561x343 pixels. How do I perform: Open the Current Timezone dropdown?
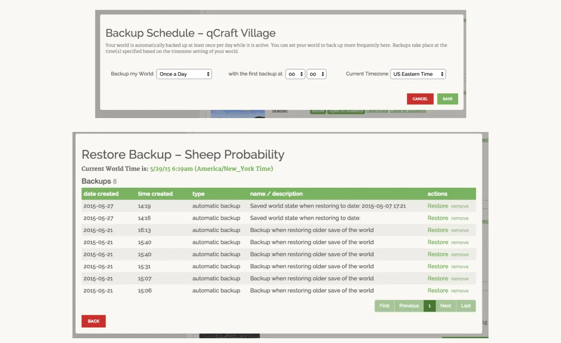click(x=418, y=74)
